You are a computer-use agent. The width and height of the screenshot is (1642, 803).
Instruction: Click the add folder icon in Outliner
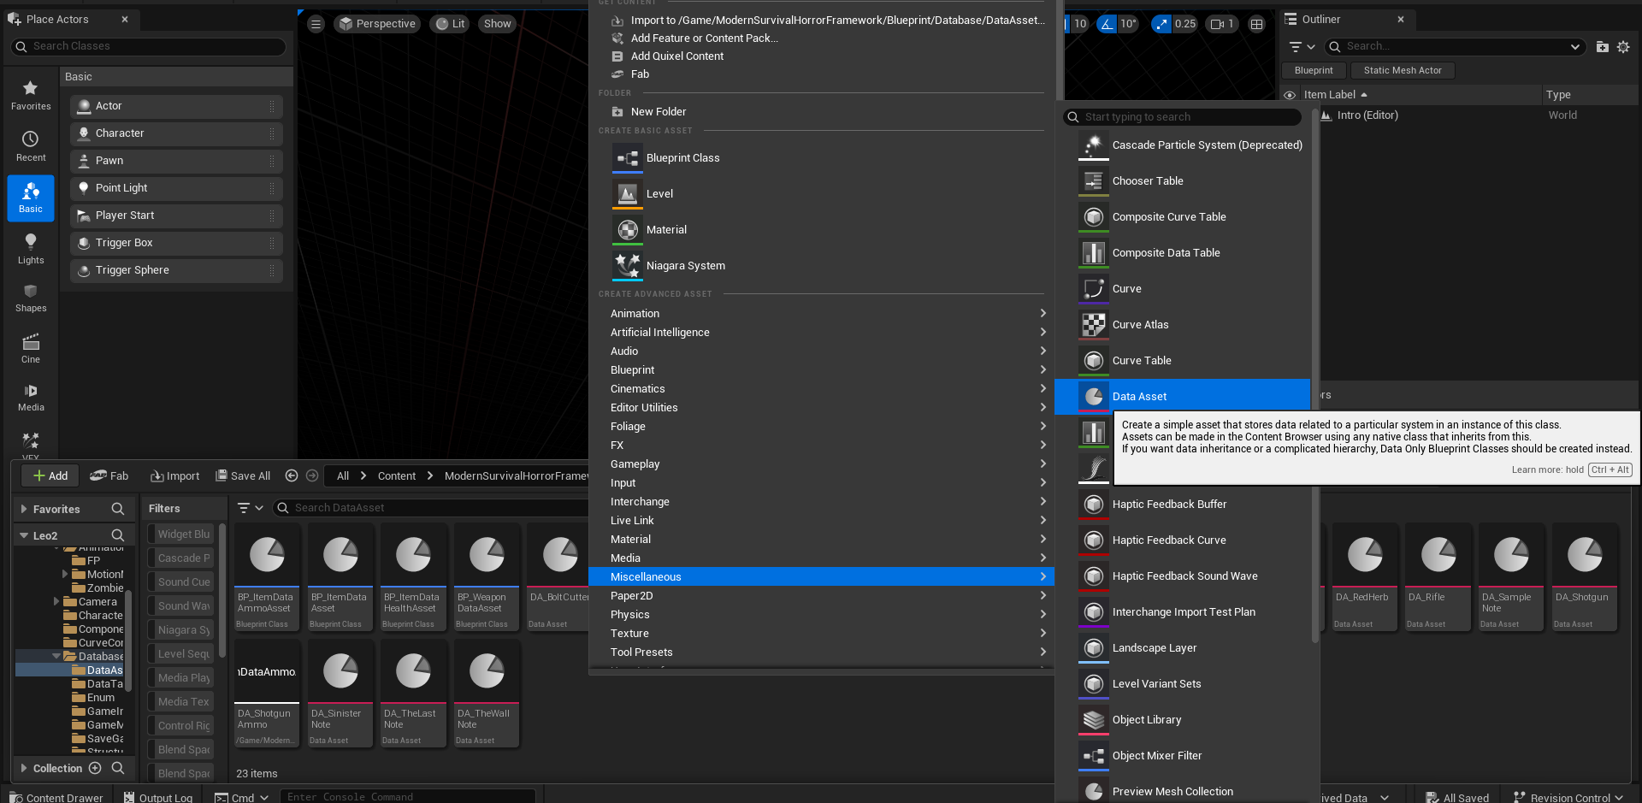coord(1602,47)
